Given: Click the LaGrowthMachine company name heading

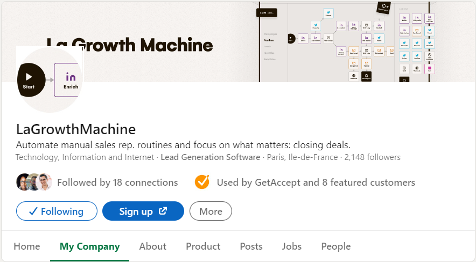Looking at the screenshot, I should [76, 129].
